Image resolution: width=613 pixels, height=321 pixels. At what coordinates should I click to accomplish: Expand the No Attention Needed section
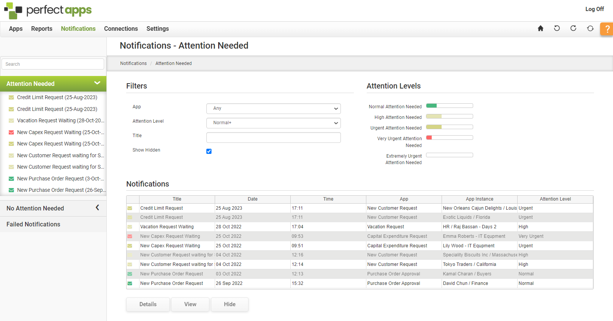coord(97,208)
